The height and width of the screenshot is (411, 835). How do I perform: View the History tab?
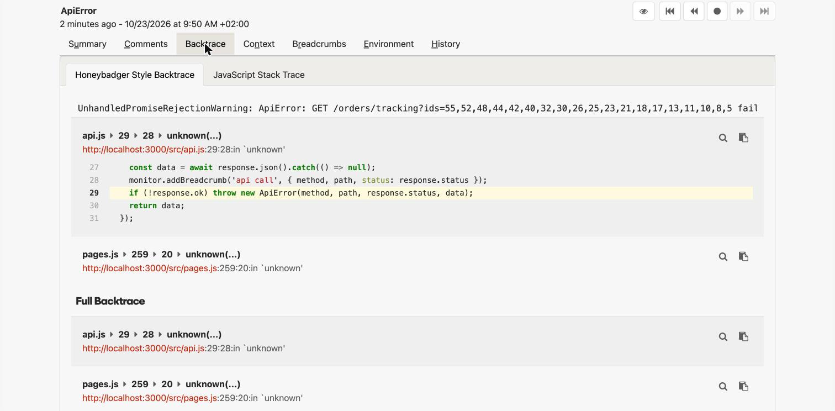tap(446, 44)
